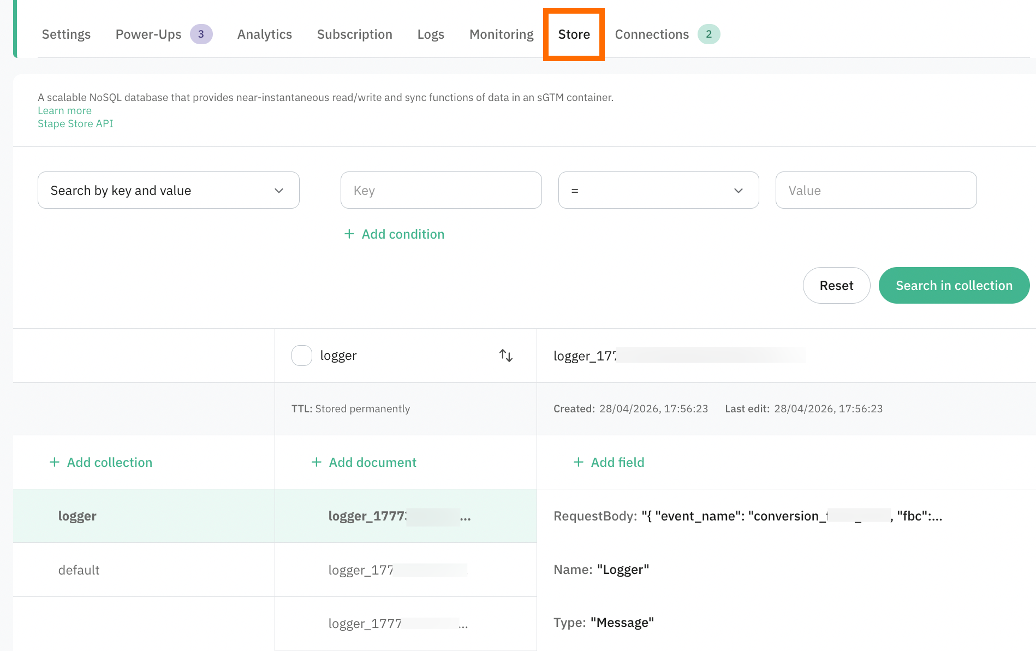Image resolution: width=1036 pixels, height=651 pixels.
Task: Click the plus icon beside Add collection
Action: pyautogui.click(x=55, y=462)
